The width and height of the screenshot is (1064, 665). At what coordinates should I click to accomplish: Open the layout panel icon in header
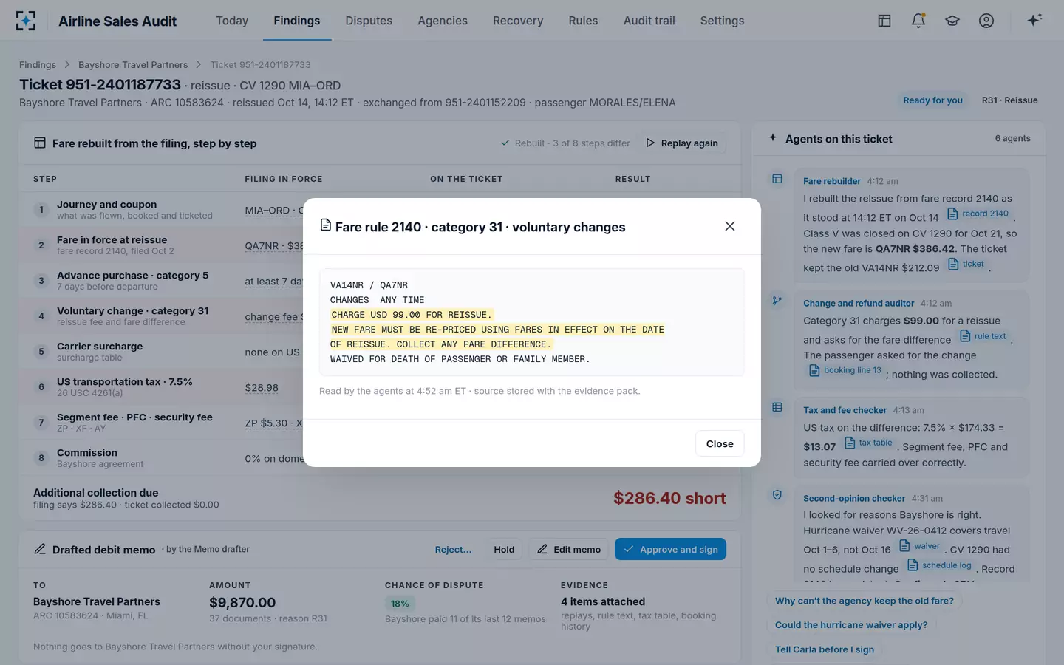[x=884, y=21]
